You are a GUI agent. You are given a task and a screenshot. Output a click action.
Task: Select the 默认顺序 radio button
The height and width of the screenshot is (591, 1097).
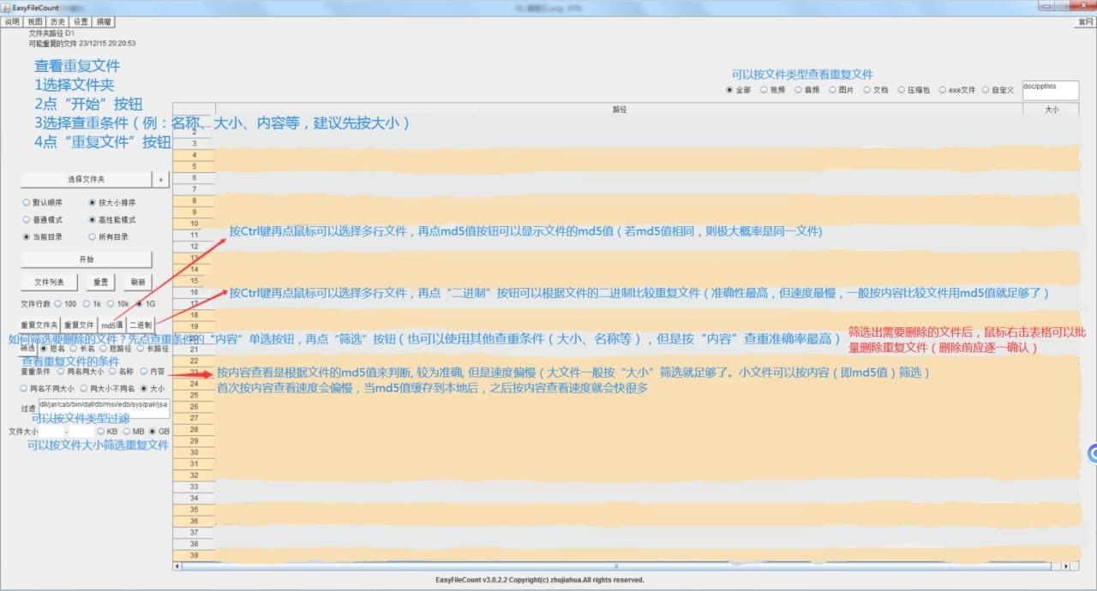pyautogui.click(x=27, y=203)
